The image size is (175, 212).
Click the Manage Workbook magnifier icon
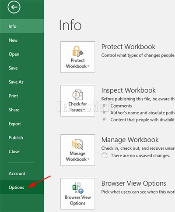pos(78,144)
